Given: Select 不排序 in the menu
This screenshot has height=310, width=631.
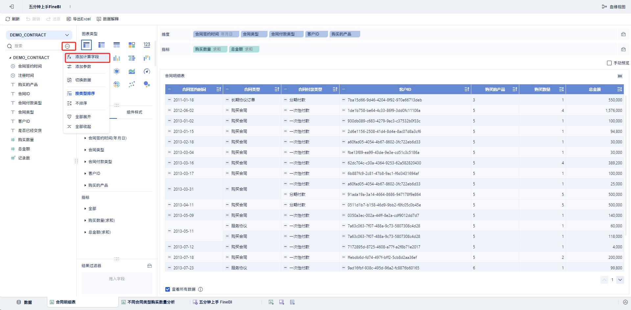Looking at the screenshot, I should pos(86,103).
